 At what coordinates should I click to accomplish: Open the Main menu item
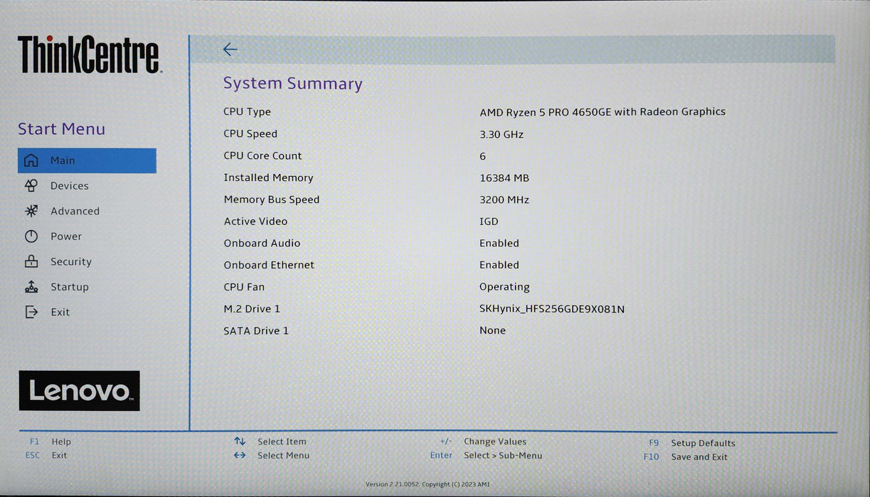87,160
